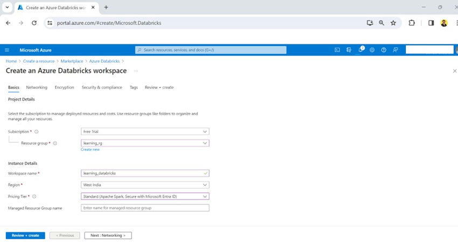Expand the Resource group dropdown
The height and width of the screenshot is (242, 458).
pos(145,143)
